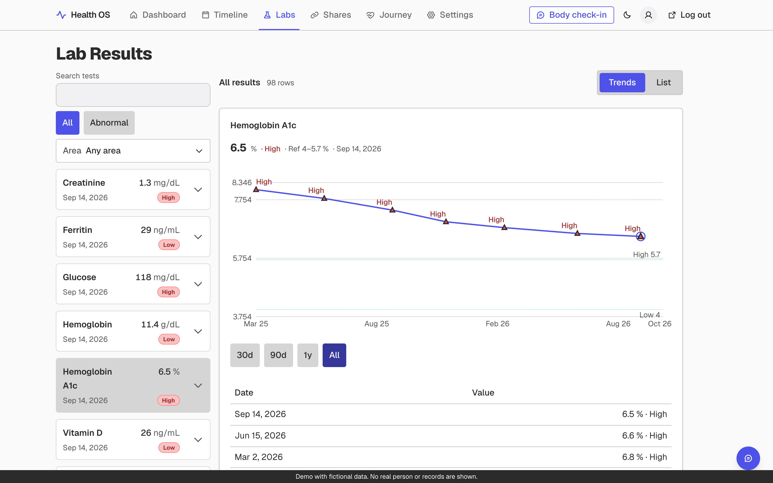Screen dimensions: 773x483
Task: Click the Low badge on Ferritin card
Action: tap(169, 245)
